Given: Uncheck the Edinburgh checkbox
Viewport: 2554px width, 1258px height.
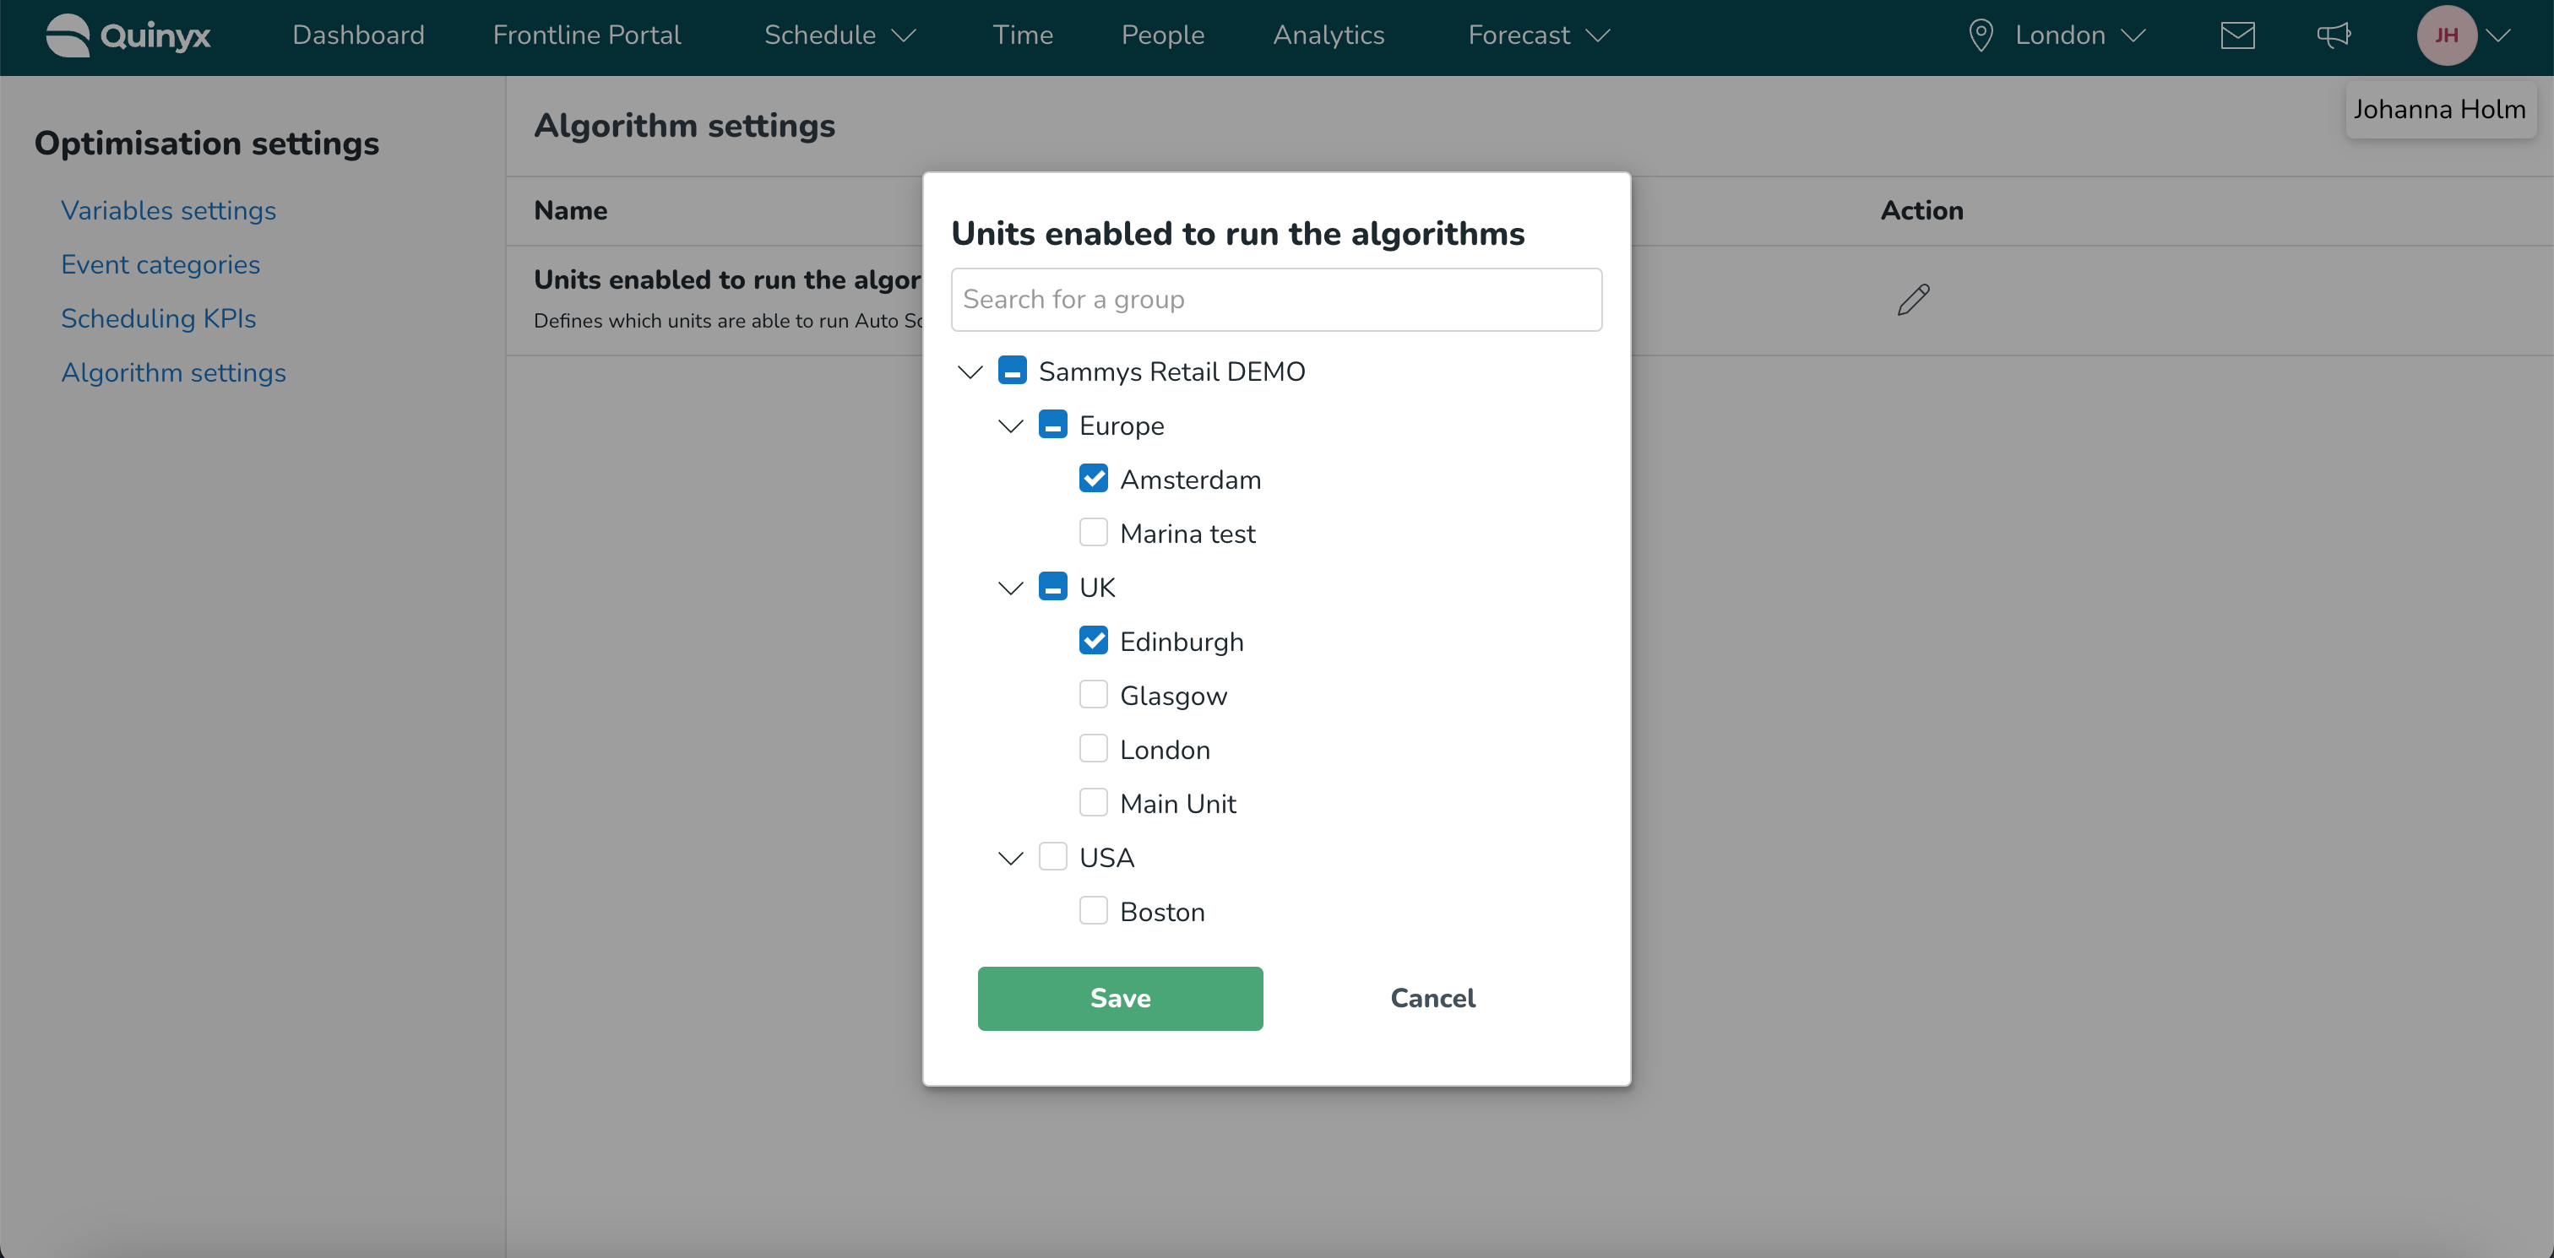Looking at the screenshot, I should 1093,642.
